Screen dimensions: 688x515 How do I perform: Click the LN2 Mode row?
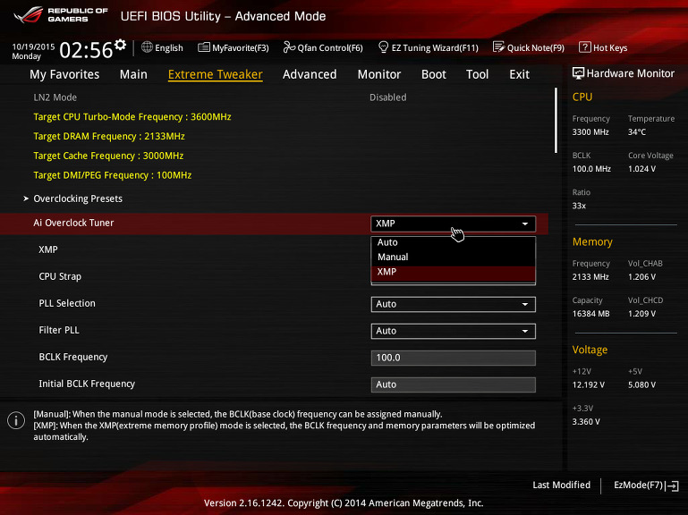click(275, 97)
